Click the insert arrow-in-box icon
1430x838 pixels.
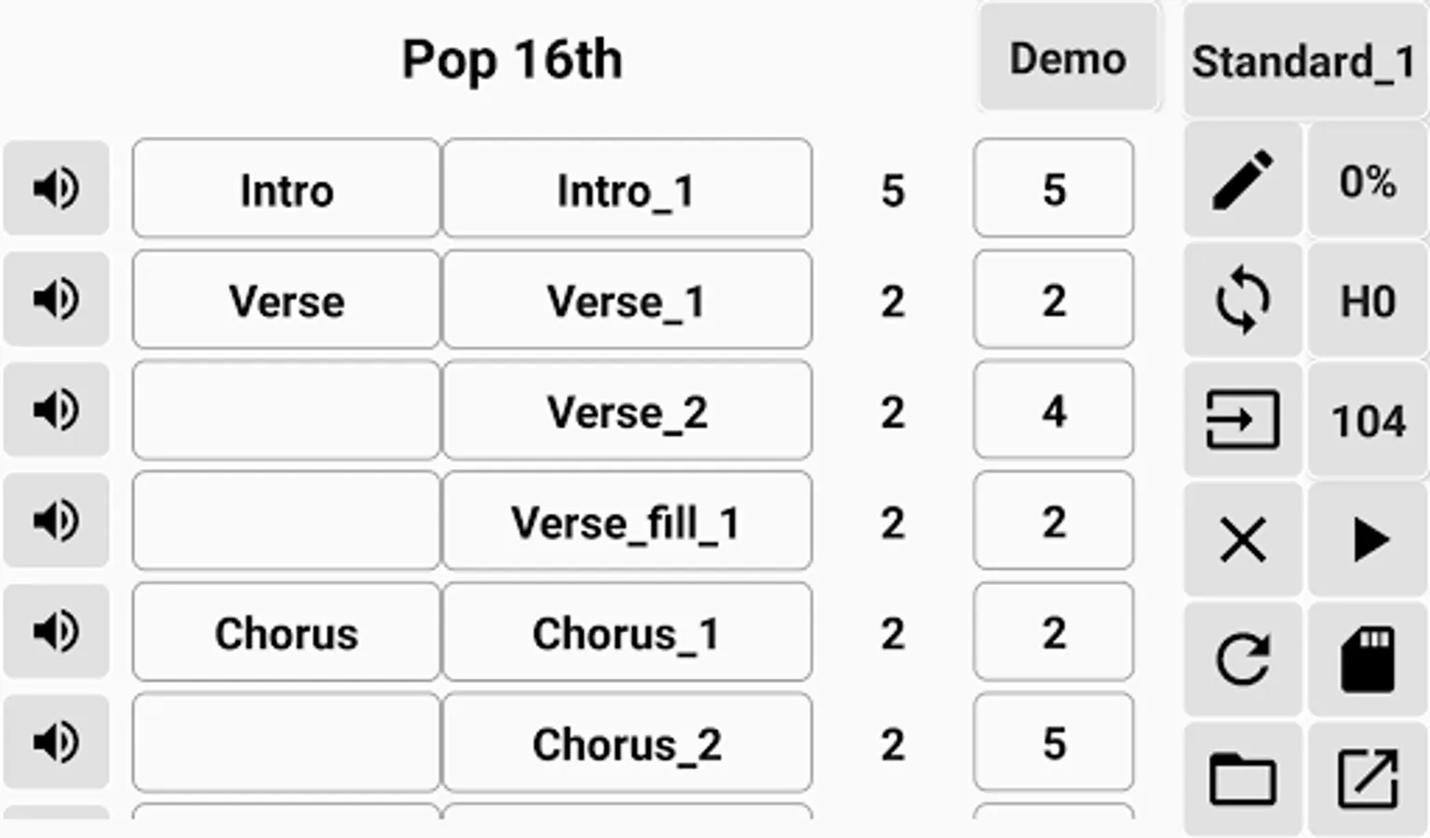point(1243,420)
